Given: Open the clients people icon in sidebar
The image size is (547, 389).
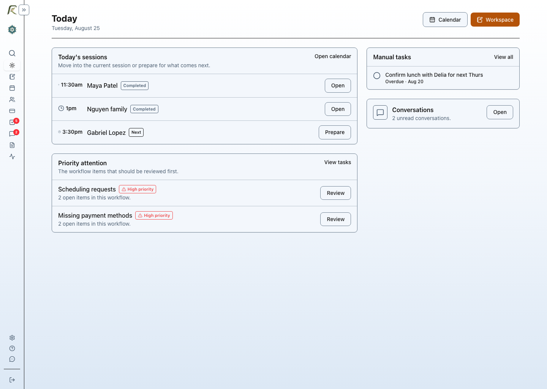Looking at the screenshot, I should 12,100.
